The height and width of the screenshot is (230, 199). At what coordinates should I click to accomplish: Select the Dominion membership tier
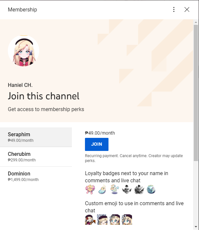pos(36,176)
